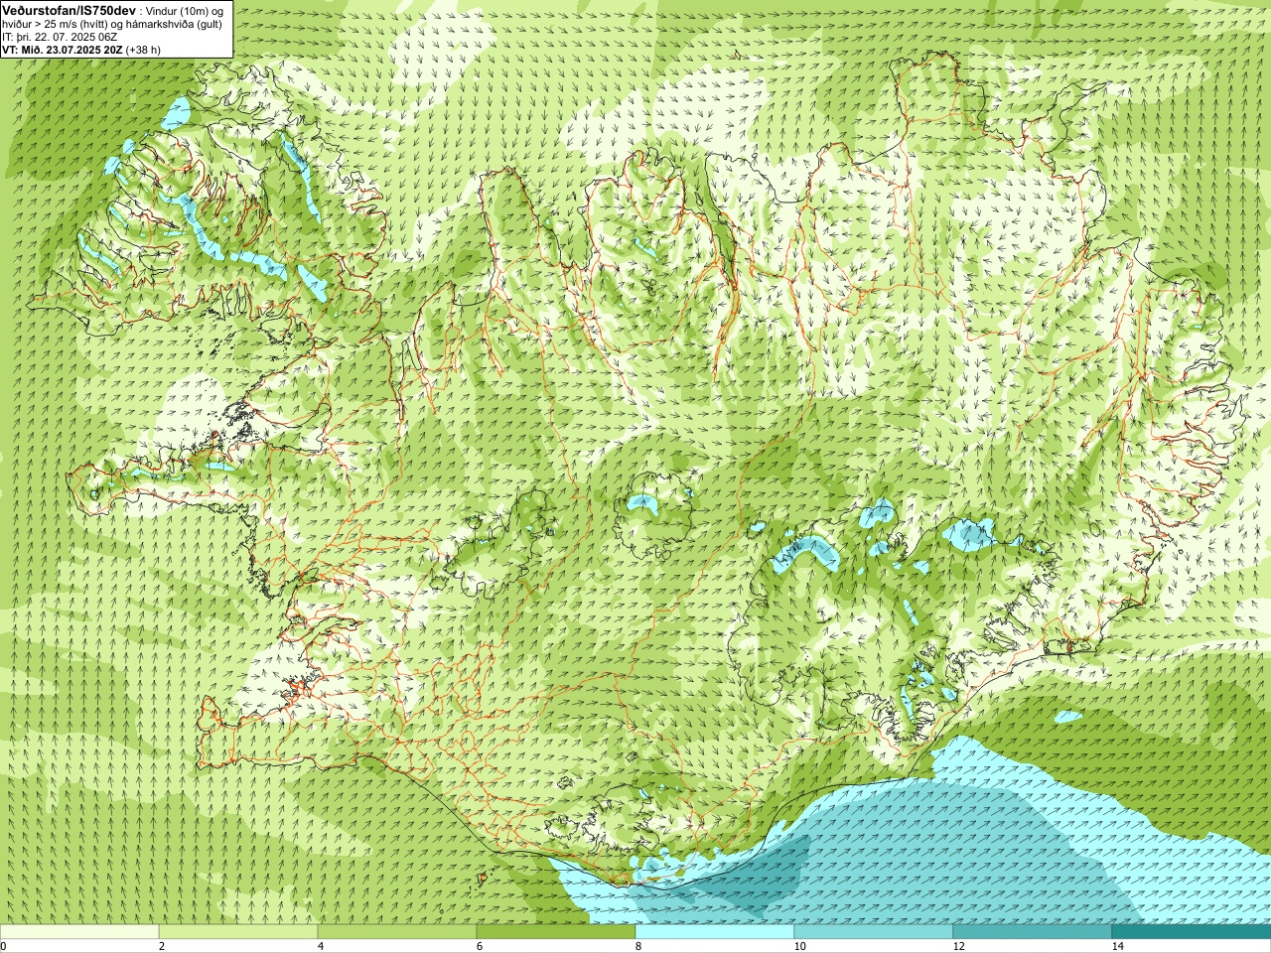This screenshot has width=1271, height=953.
Task: Click the 'IT: þri. 22. 07. 2025 06Z' line
Action: 60,37
